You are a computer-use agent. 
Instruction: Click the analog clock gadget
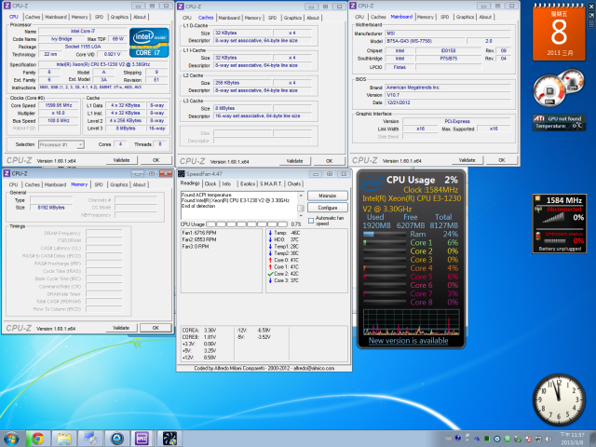559,400
